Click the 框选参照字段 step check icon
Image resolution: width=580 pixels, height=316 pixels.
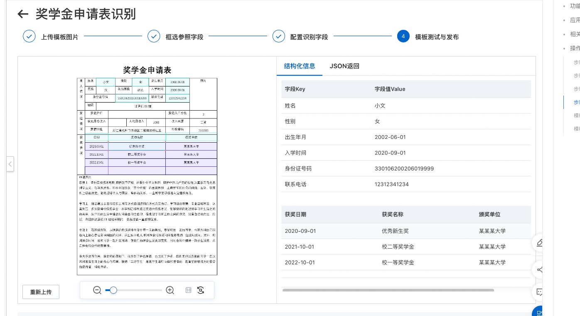(154, 36)
